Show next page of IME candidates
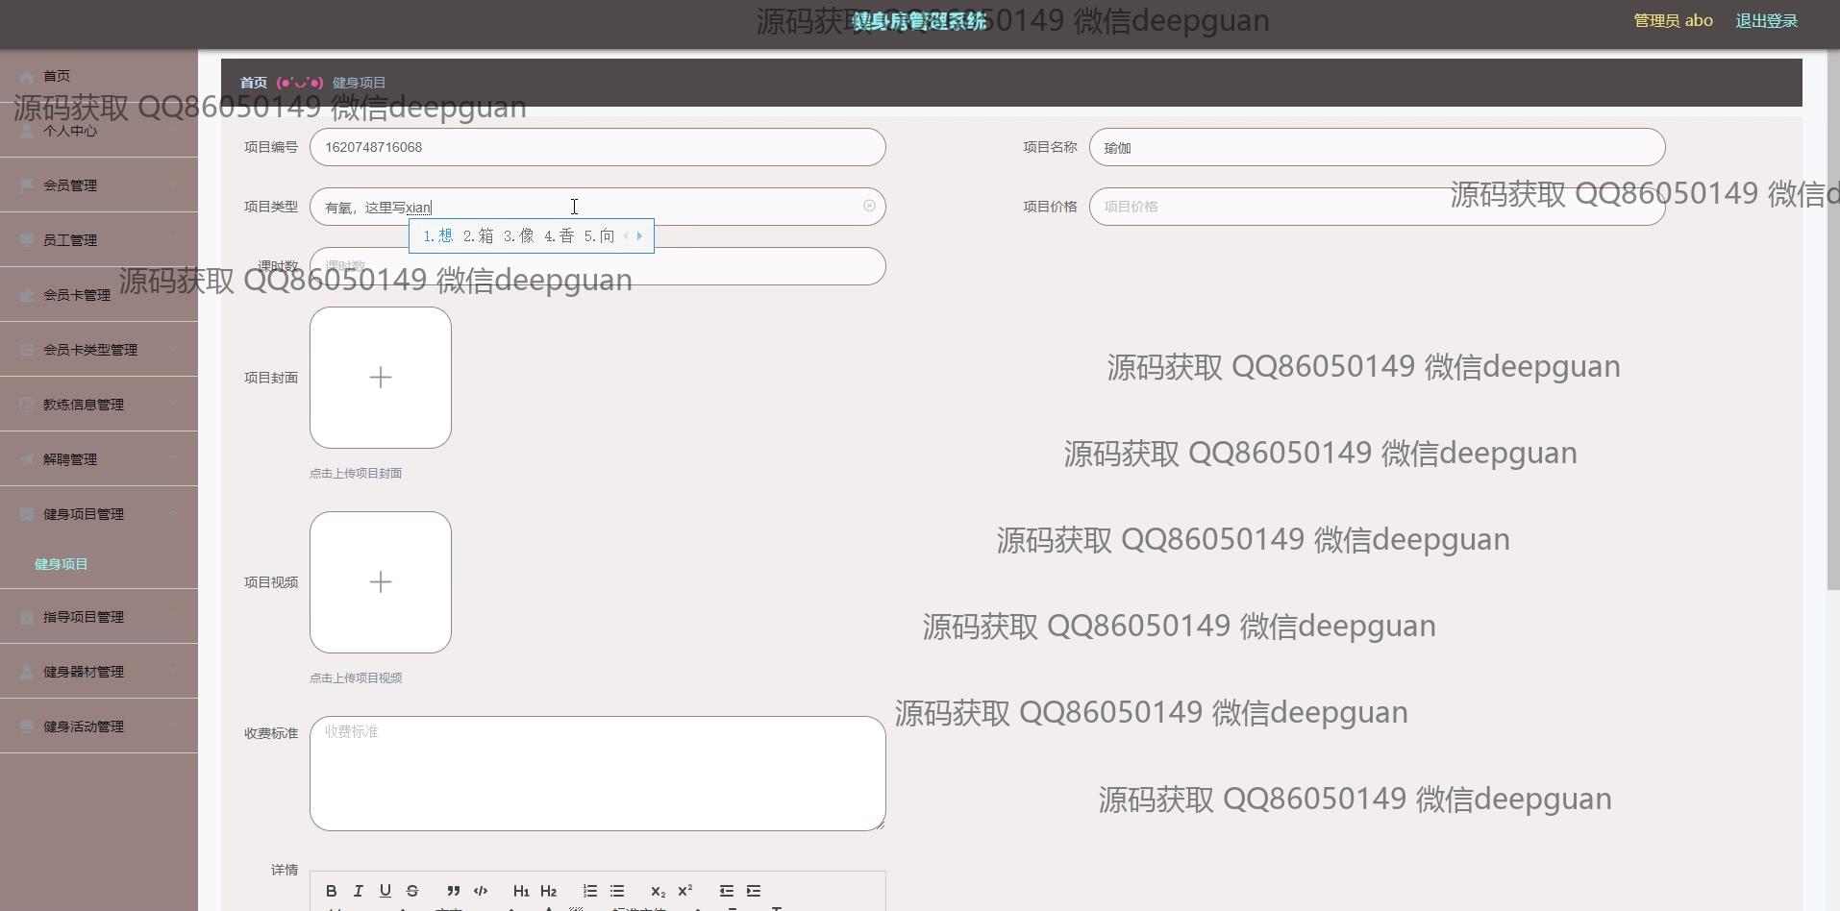This screenshot has width=1840, height=911. [x=639, y=235]
